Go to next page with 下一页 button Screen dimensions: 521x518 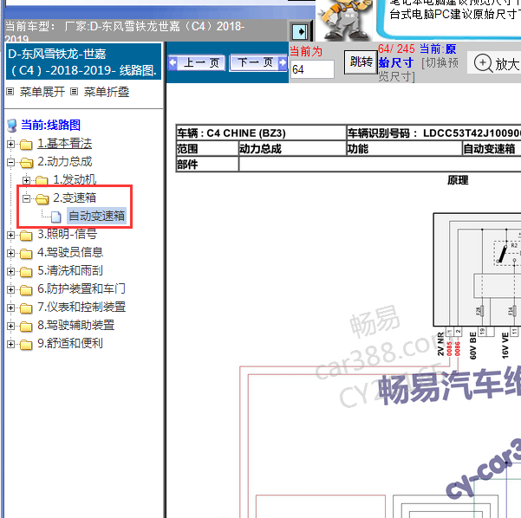258,62
